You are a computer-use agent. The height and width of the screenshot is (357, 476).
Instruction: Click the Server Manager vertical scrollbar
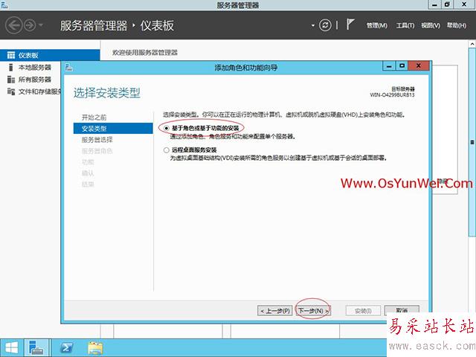point(472,142)
